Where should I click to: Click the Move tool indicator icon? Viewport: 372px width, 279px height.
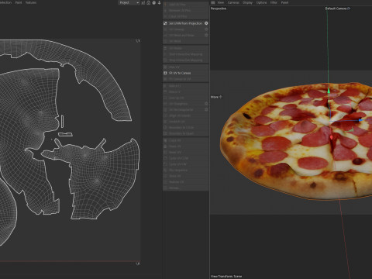(x=221, y=97)
